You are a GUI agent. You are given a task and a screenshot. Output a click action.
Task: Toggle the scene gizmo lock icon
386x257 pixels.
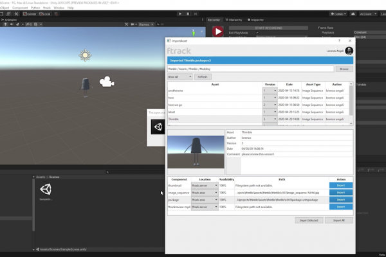tap(201, 31)
